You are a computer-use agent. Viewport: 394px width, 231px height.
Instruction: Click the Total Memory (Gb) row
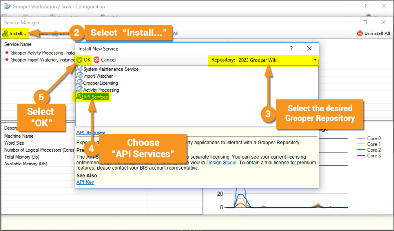click(x=22, y=157)
